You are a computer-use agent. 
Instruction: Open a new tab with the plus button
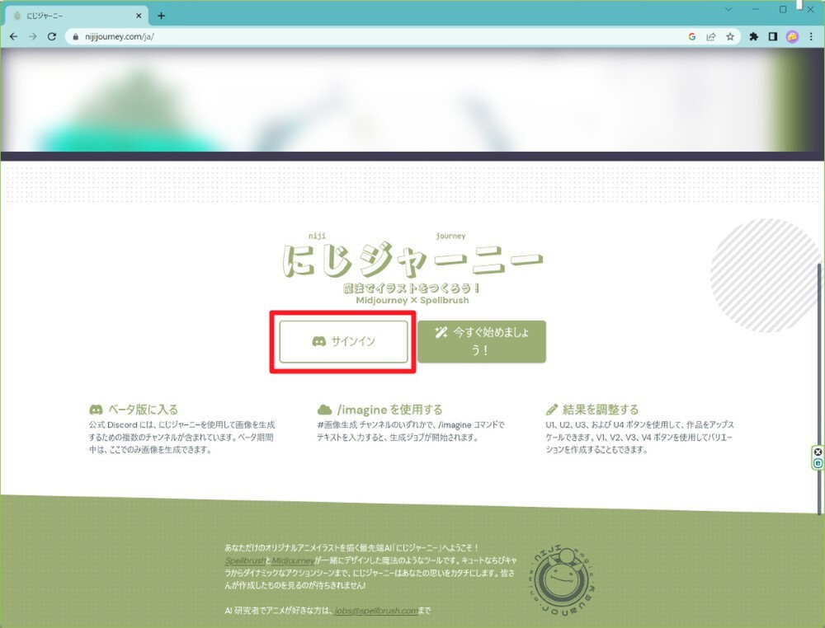point(161,16)
